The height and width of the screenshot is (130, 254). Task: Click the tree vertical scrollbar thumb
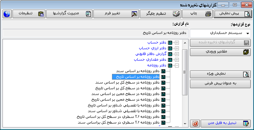(185, 72)
